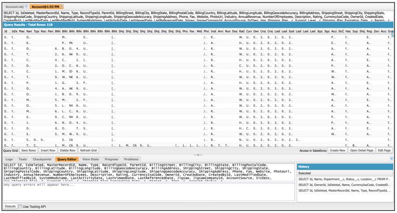
Task: Click the IsDe column header
Action: 15,31
